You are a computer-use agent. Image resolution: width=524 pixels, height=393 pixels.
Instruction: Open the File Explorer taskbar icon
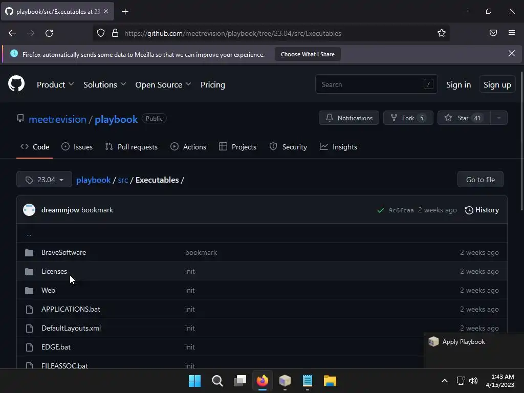tap(330, 381)
